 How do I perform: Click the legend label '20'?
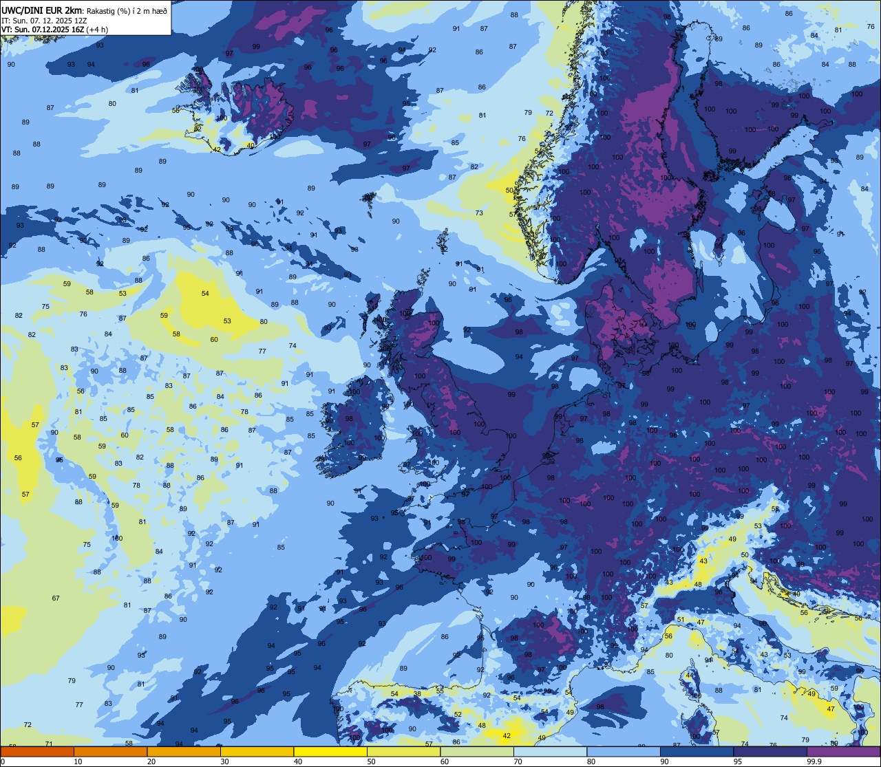(151, 761)
